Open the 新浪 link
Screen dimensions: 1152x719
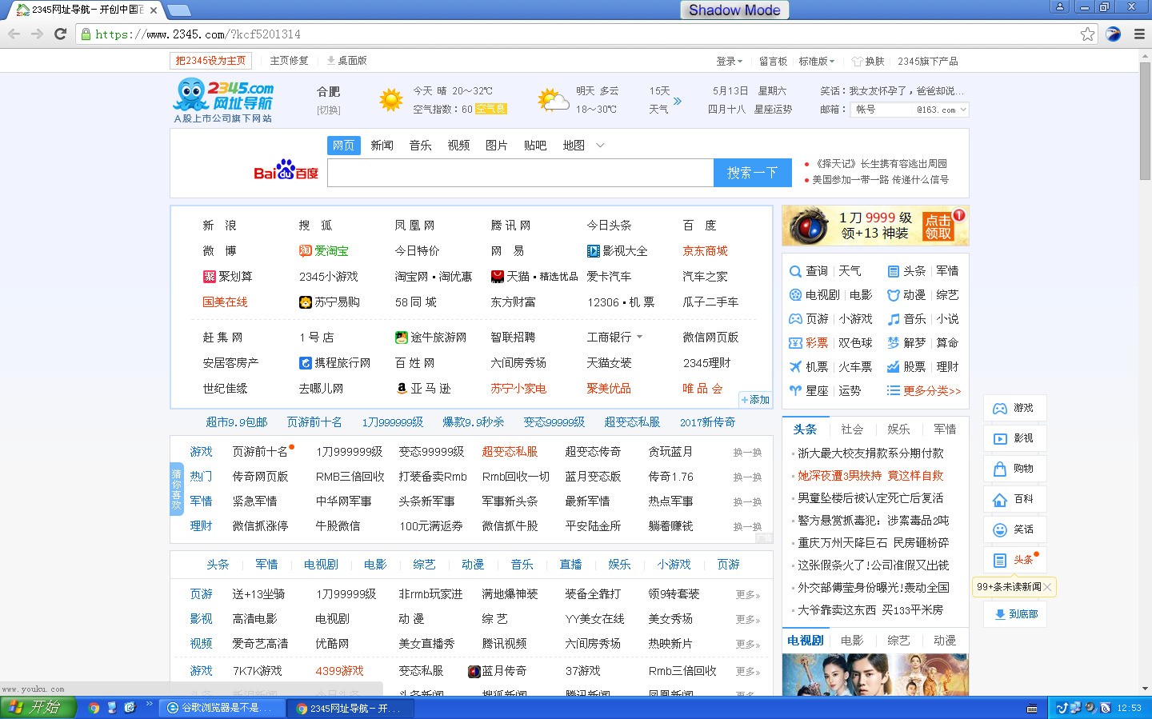click(219, 225)
